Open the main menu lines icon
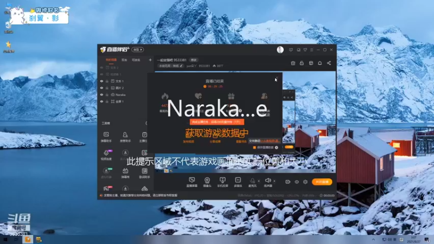Screen dimensions: 434x244 pyautogui.click(x=311, y=50)
